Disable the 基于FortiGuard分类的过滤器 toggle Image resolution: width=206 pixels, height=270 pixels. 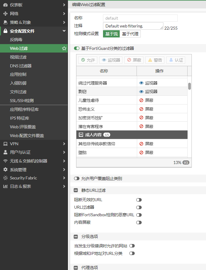click(76, 48)
